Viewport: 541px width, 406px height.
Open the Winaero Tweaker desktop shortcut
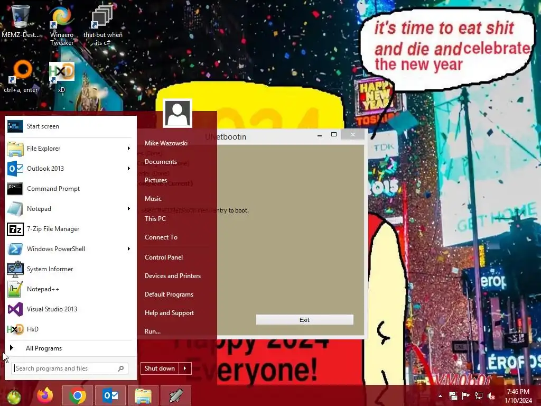tap(62, 24)
